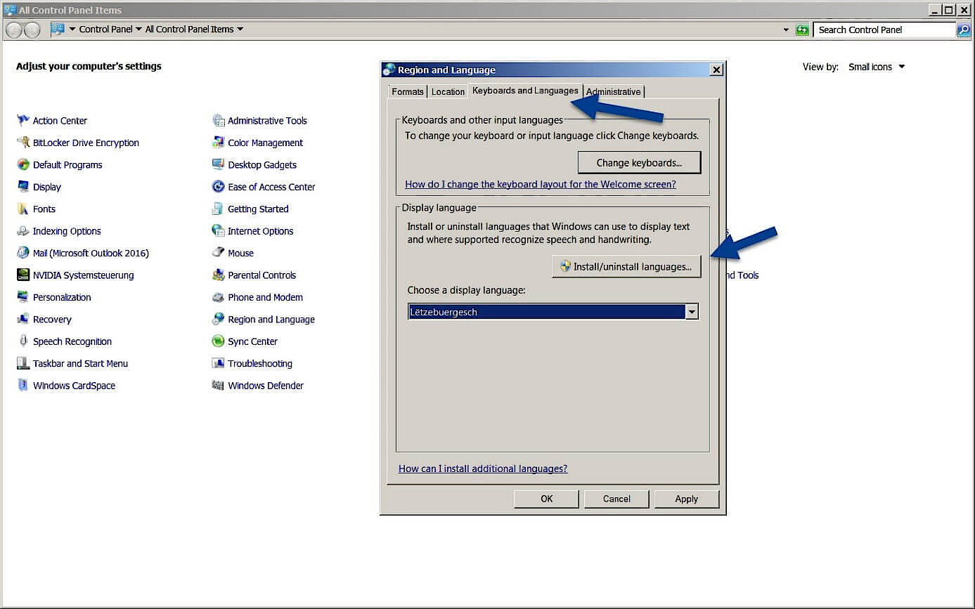Open BitLocker Drive Encryption
Screen dimensions: 975x609
[x=86, y=143]
